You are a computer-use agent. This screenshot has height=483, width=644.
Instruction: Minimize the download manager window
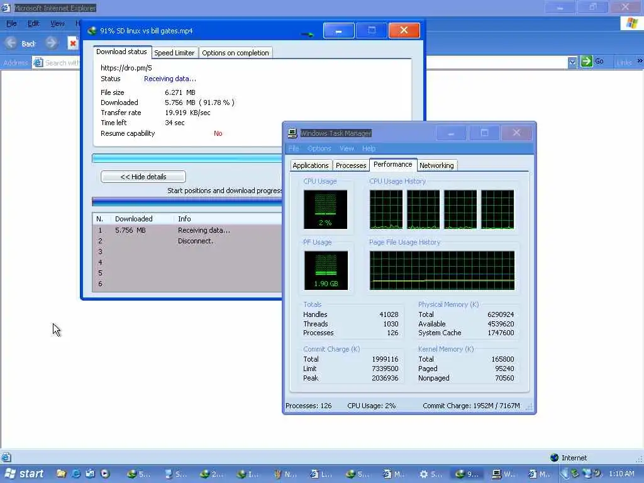(338, 30)
